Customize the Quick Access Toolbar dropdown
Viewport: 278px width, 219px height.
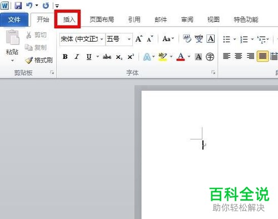click(x=57, y=6)
